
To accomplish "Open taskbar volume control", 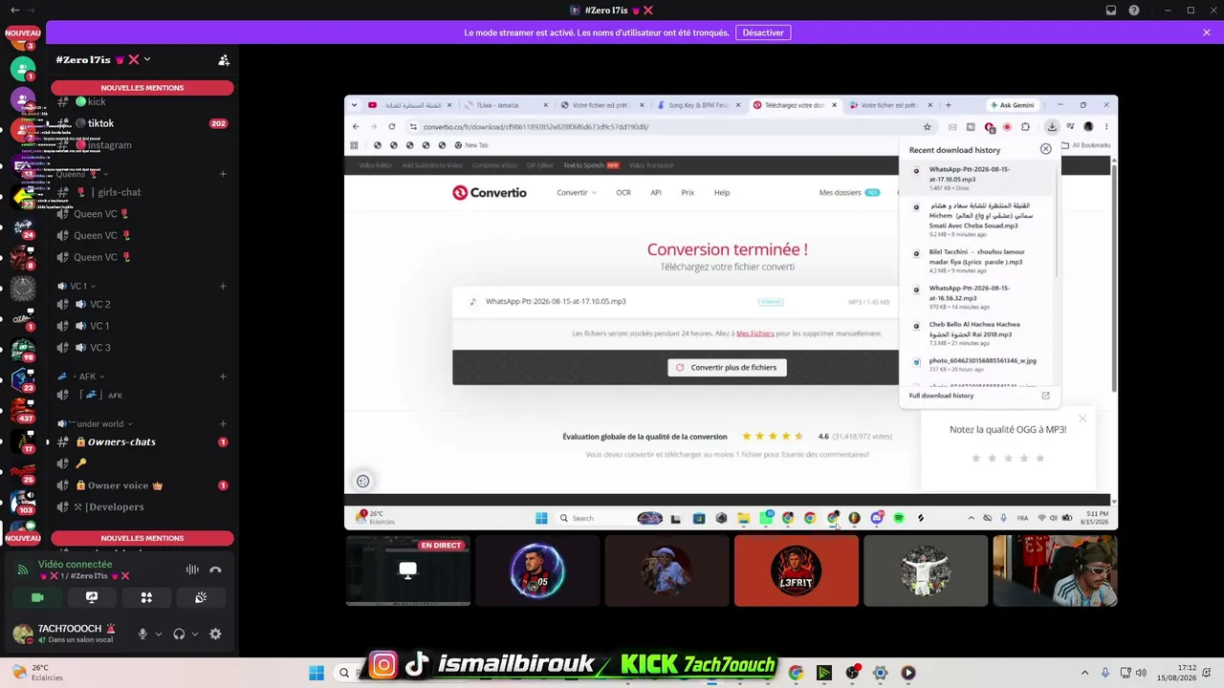I will click(x=1143, y=673).
